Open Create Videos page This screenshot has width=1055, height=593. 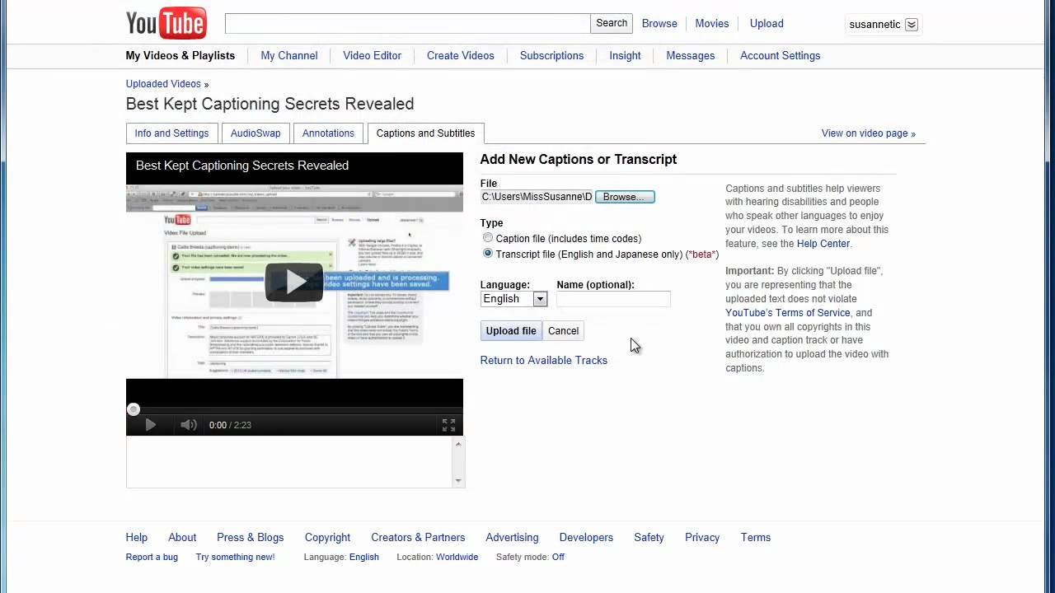click(461, 56)
